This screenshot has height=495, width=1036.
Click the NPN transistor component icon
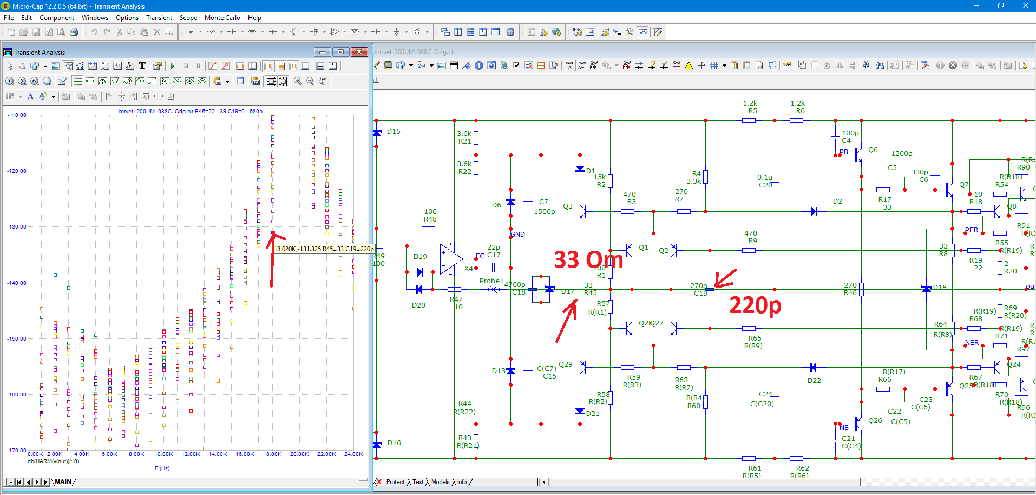293,32
